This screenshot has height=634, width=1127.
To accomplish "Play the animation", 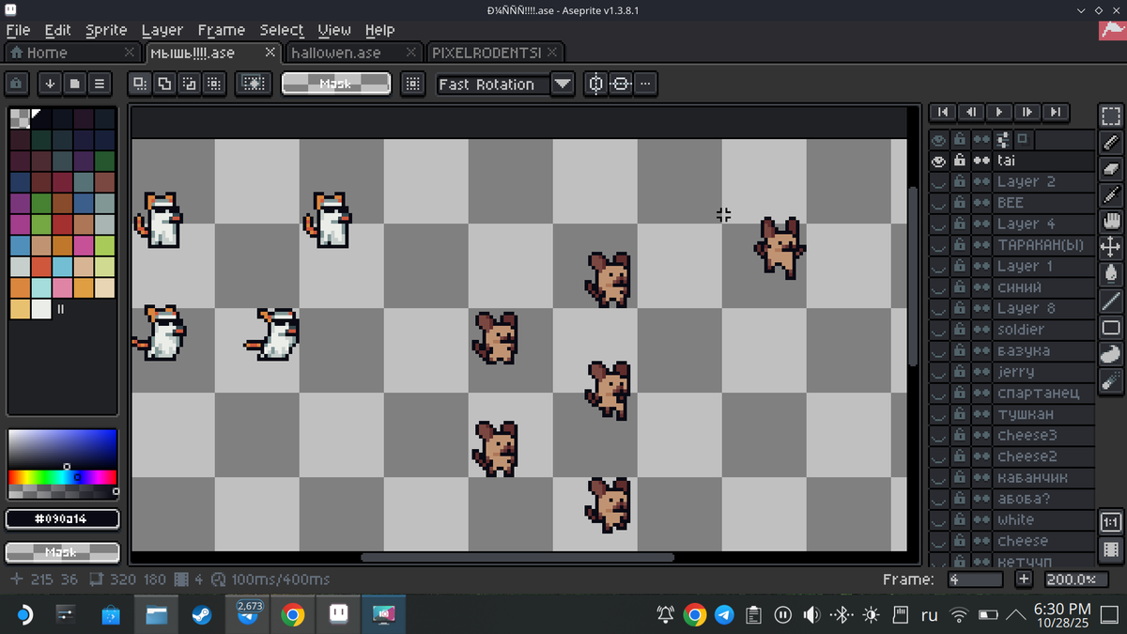I will pos(999,112).
